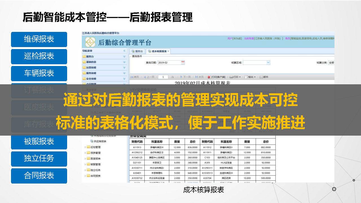Image resolution: width=361 pixels, height=203 pixels.
Task: Click the page number box showing 1
Action: point(163,77)
